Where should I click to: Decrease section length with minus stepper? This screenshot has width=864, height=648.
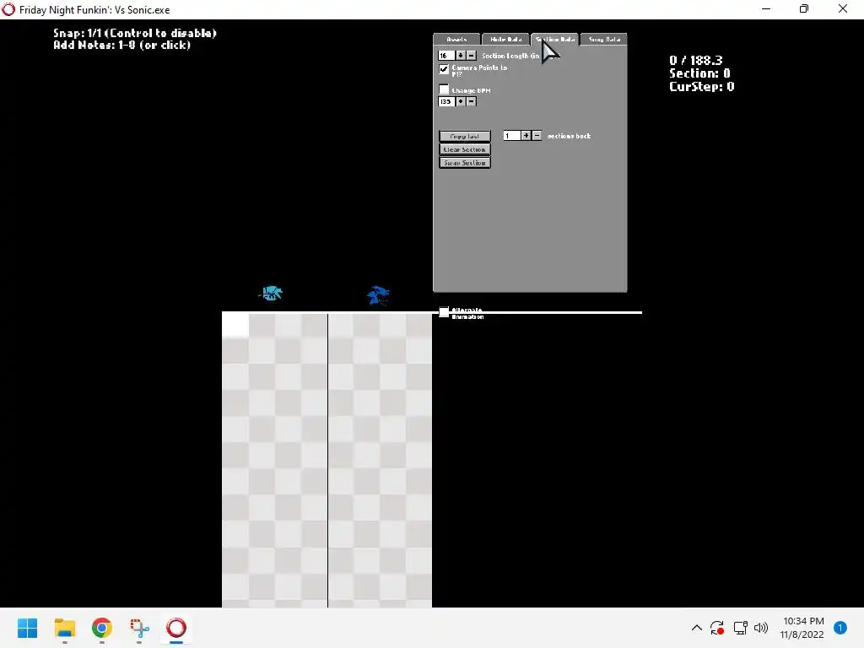click(x=471, y=56)
